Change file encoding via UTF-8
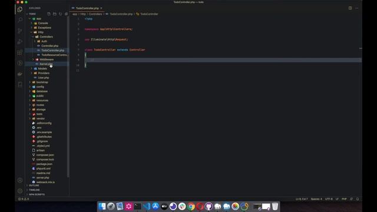377x212 pixels. [x=329, y=199]
